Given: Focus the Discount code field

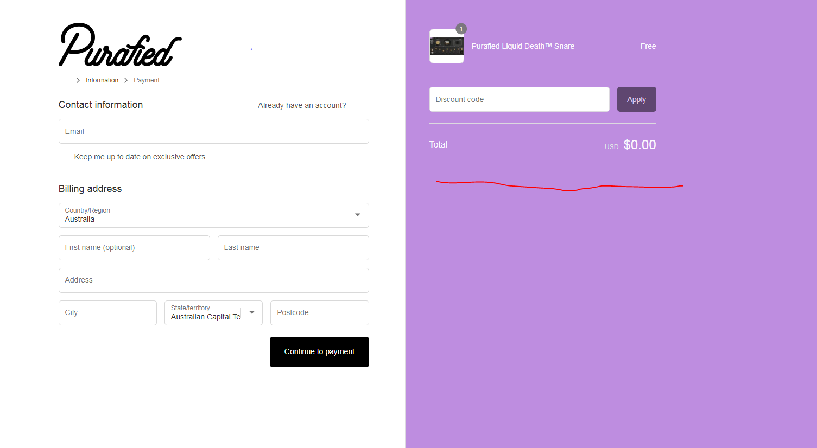Looking at the screenshot, I should (520, 99).
